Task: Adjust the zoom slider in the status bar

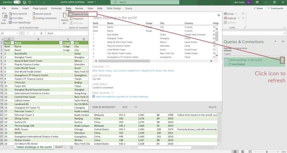Action: coord(267,152)
